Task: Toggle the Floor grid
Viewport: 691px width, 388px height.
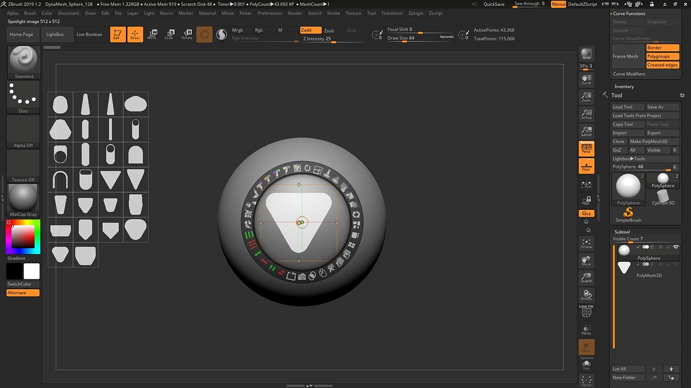Action: tap(586, 166)
